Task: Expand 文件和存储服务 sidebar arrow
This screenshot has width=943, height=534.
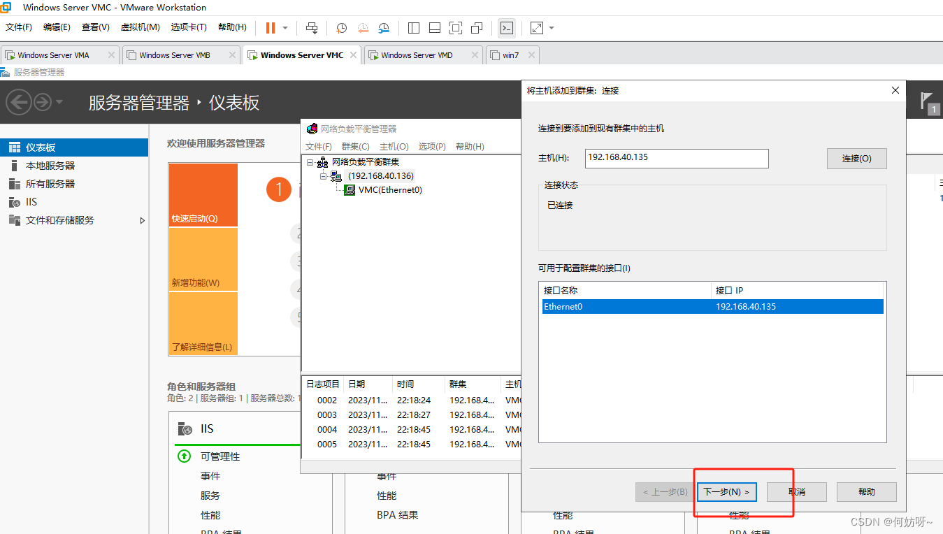Action: coord(143,220)
